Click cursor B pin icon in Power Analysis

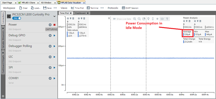[x=187, y=21]
